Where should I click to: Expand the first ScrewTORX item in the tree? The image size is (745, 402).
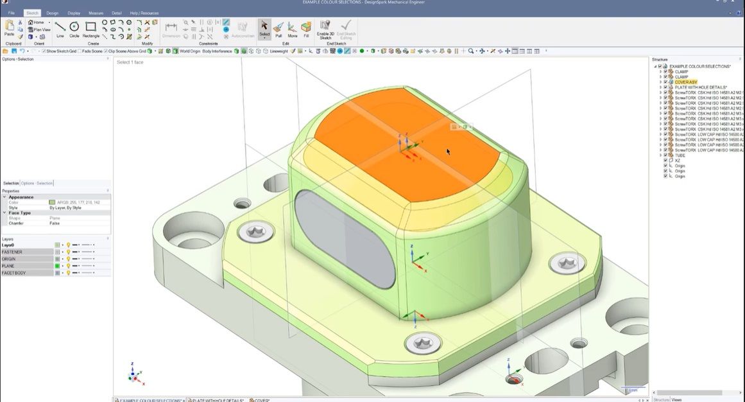coord(660,92)
